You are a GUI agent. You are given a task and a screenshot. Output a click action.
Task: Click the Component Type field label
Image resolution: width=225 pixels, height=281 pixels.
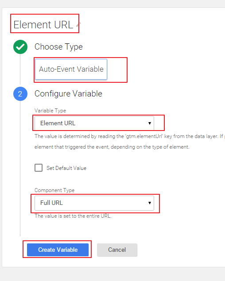(54, 190)
